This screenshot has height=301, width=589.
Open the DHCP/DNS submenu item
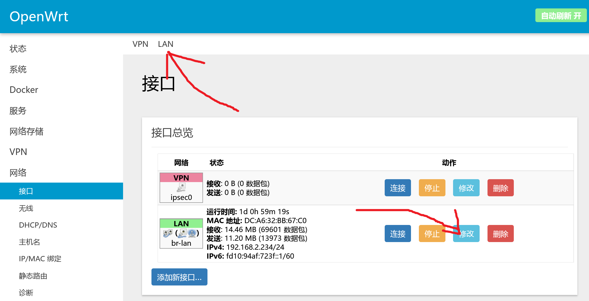click(x=38, y=225)
